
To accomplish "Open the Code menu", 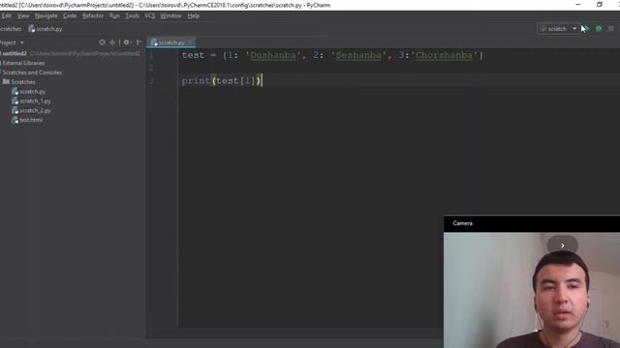I will 70,15.
